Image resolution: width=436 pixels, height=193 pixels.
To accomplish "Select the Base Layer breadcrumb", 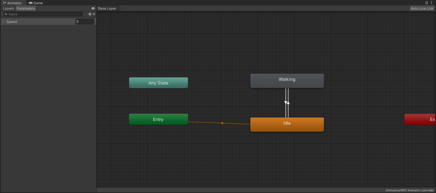I will 107,8.
